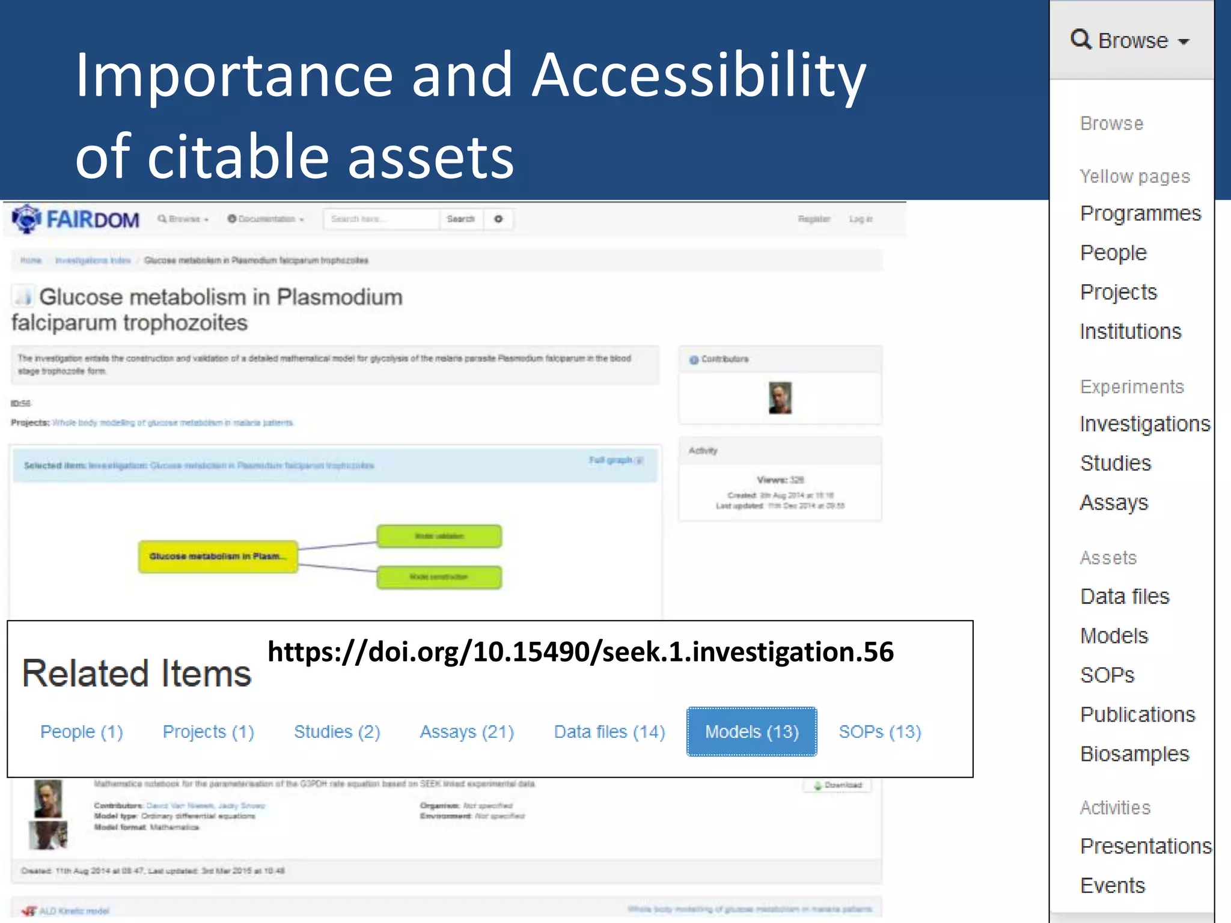Choose Studies from Browse menu
Image resolution: width=1231 pixels, height=923 pixels.
click(1116, 463)
